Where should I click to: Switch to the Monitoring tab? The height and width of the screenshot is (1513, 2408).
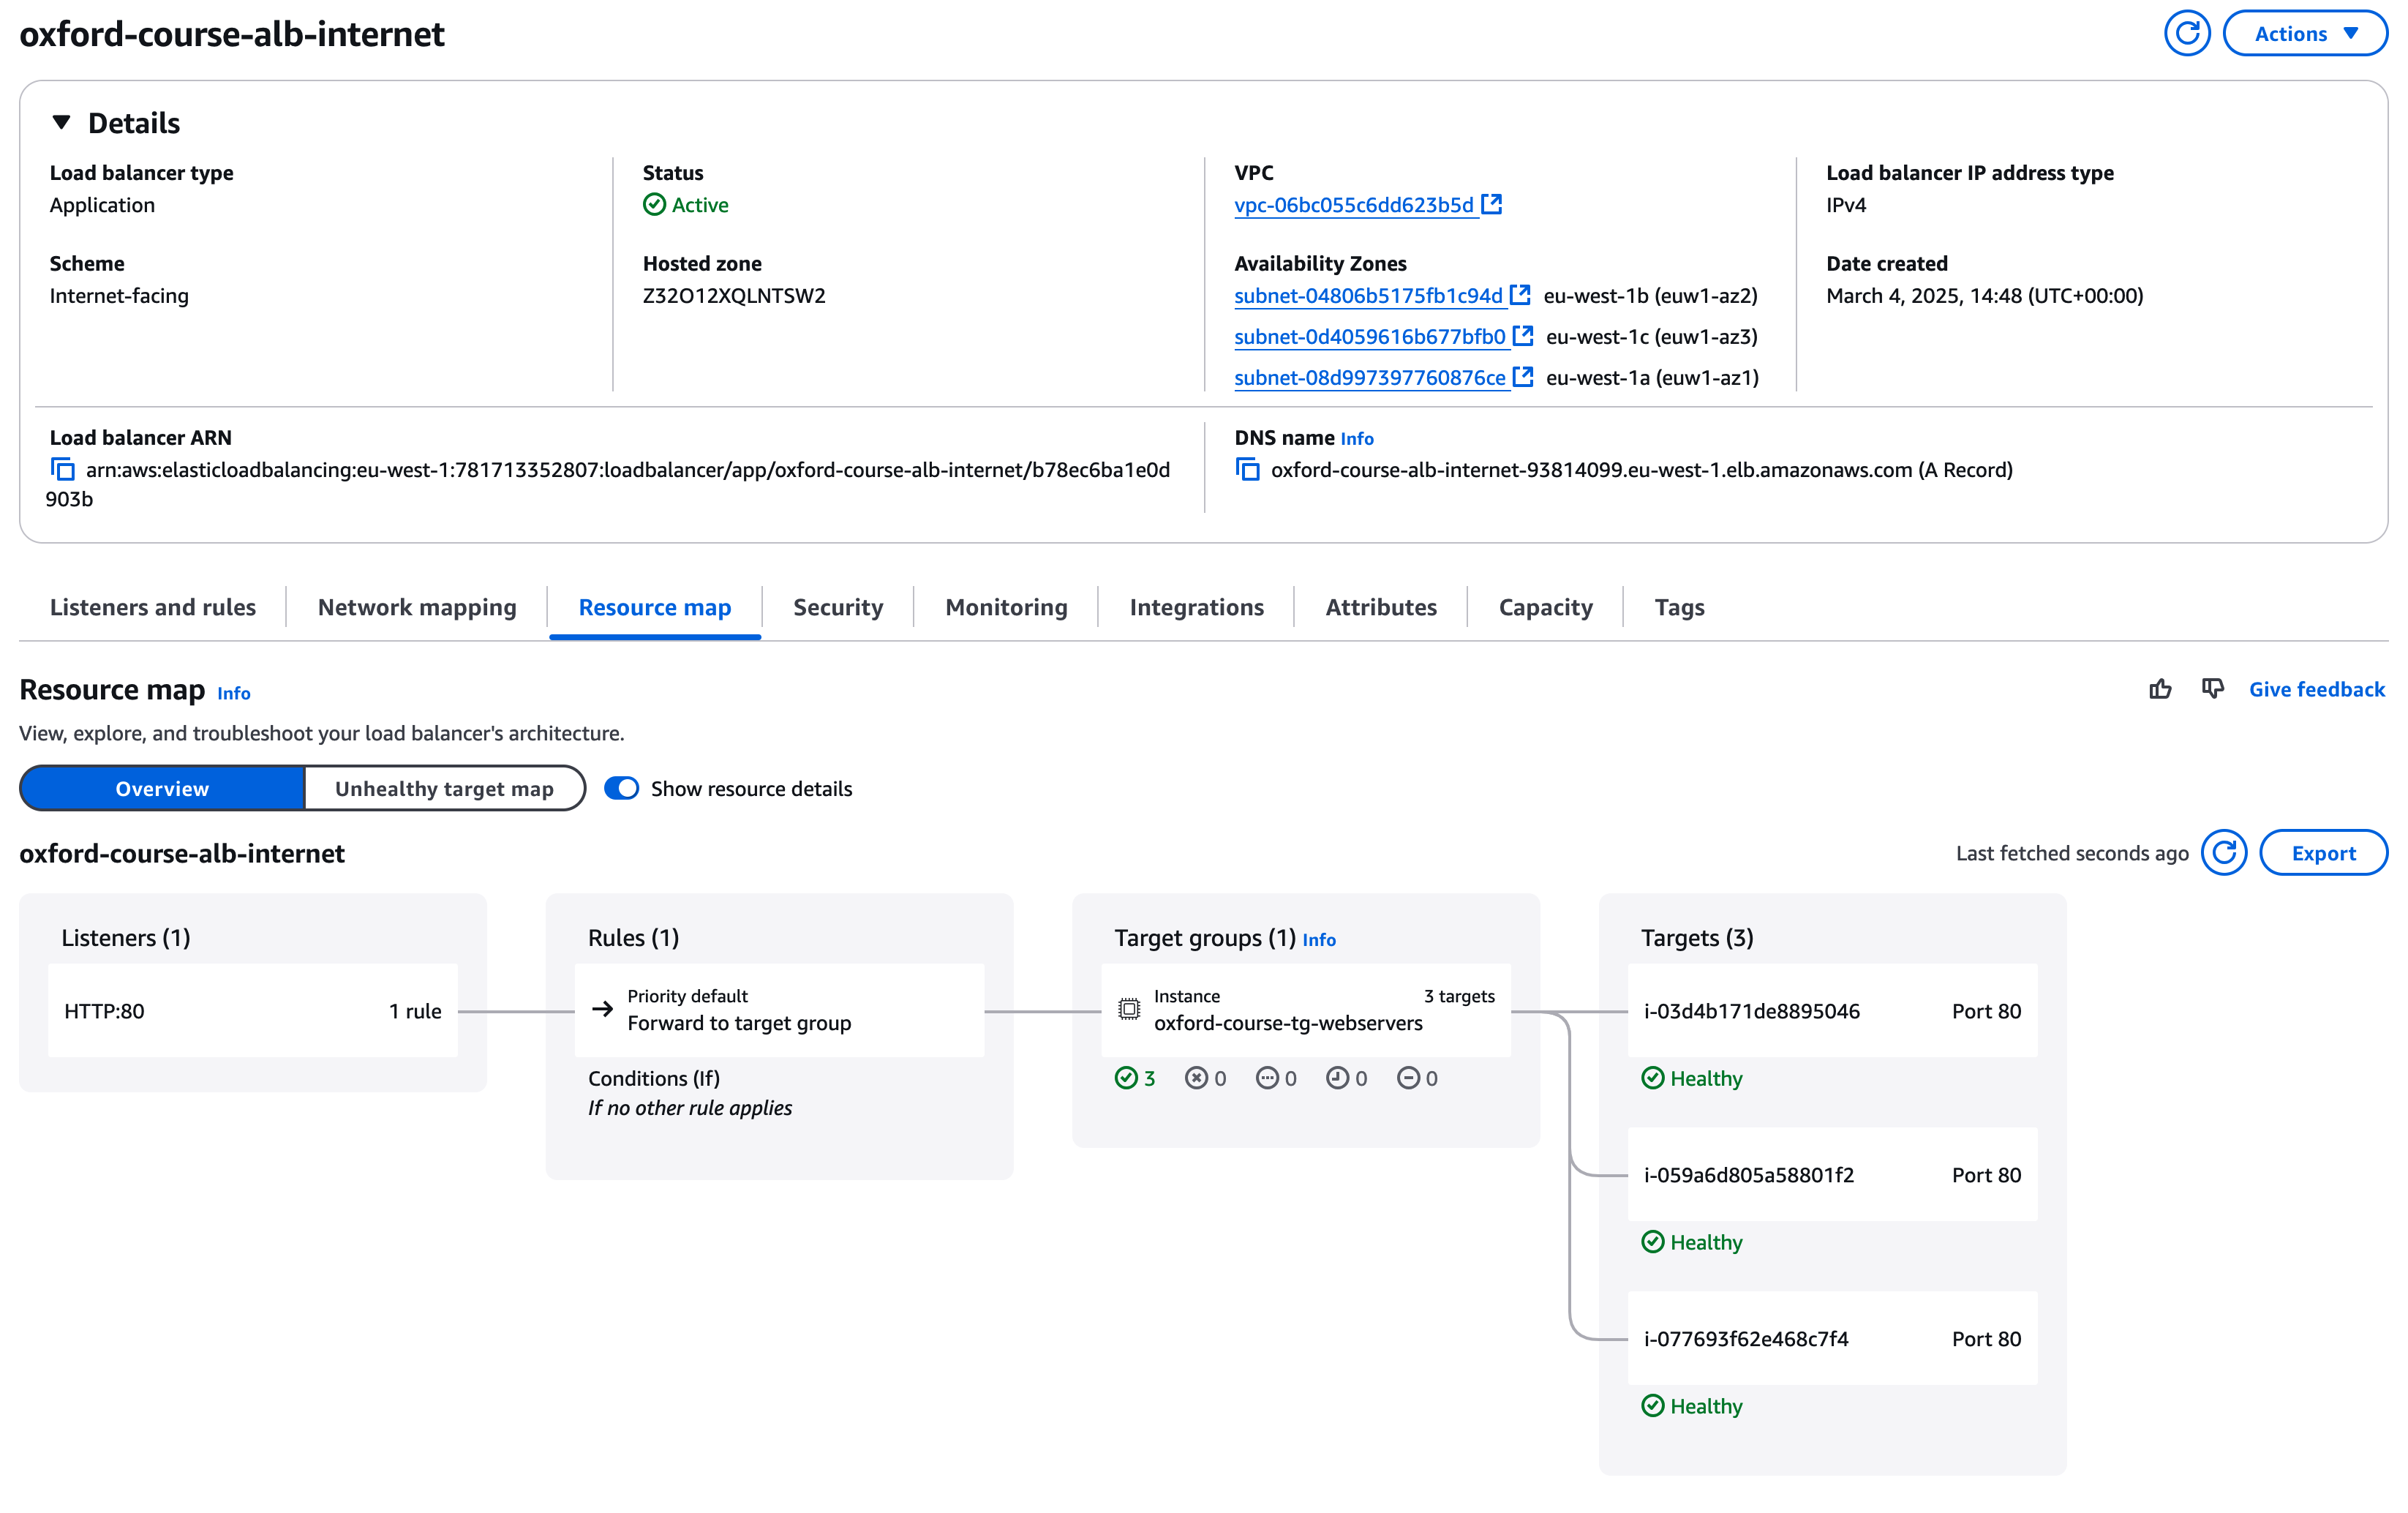tap(1006, 607)
